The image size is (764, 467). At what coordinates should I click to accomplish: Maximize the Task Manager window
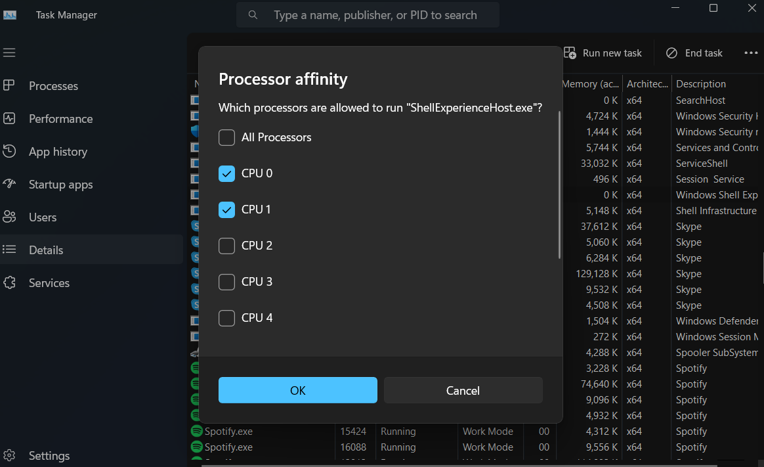pyautogui.click(x=713, y=8)
